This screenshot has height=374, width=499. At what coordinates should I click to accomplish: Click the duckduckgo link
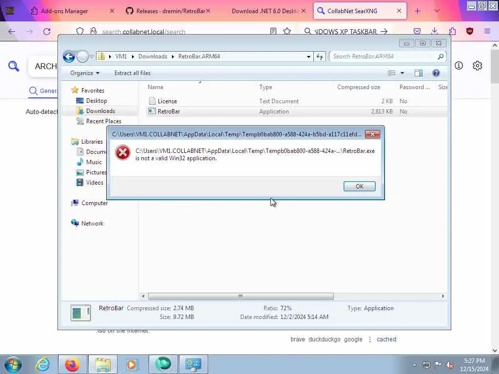click(324, 339)
